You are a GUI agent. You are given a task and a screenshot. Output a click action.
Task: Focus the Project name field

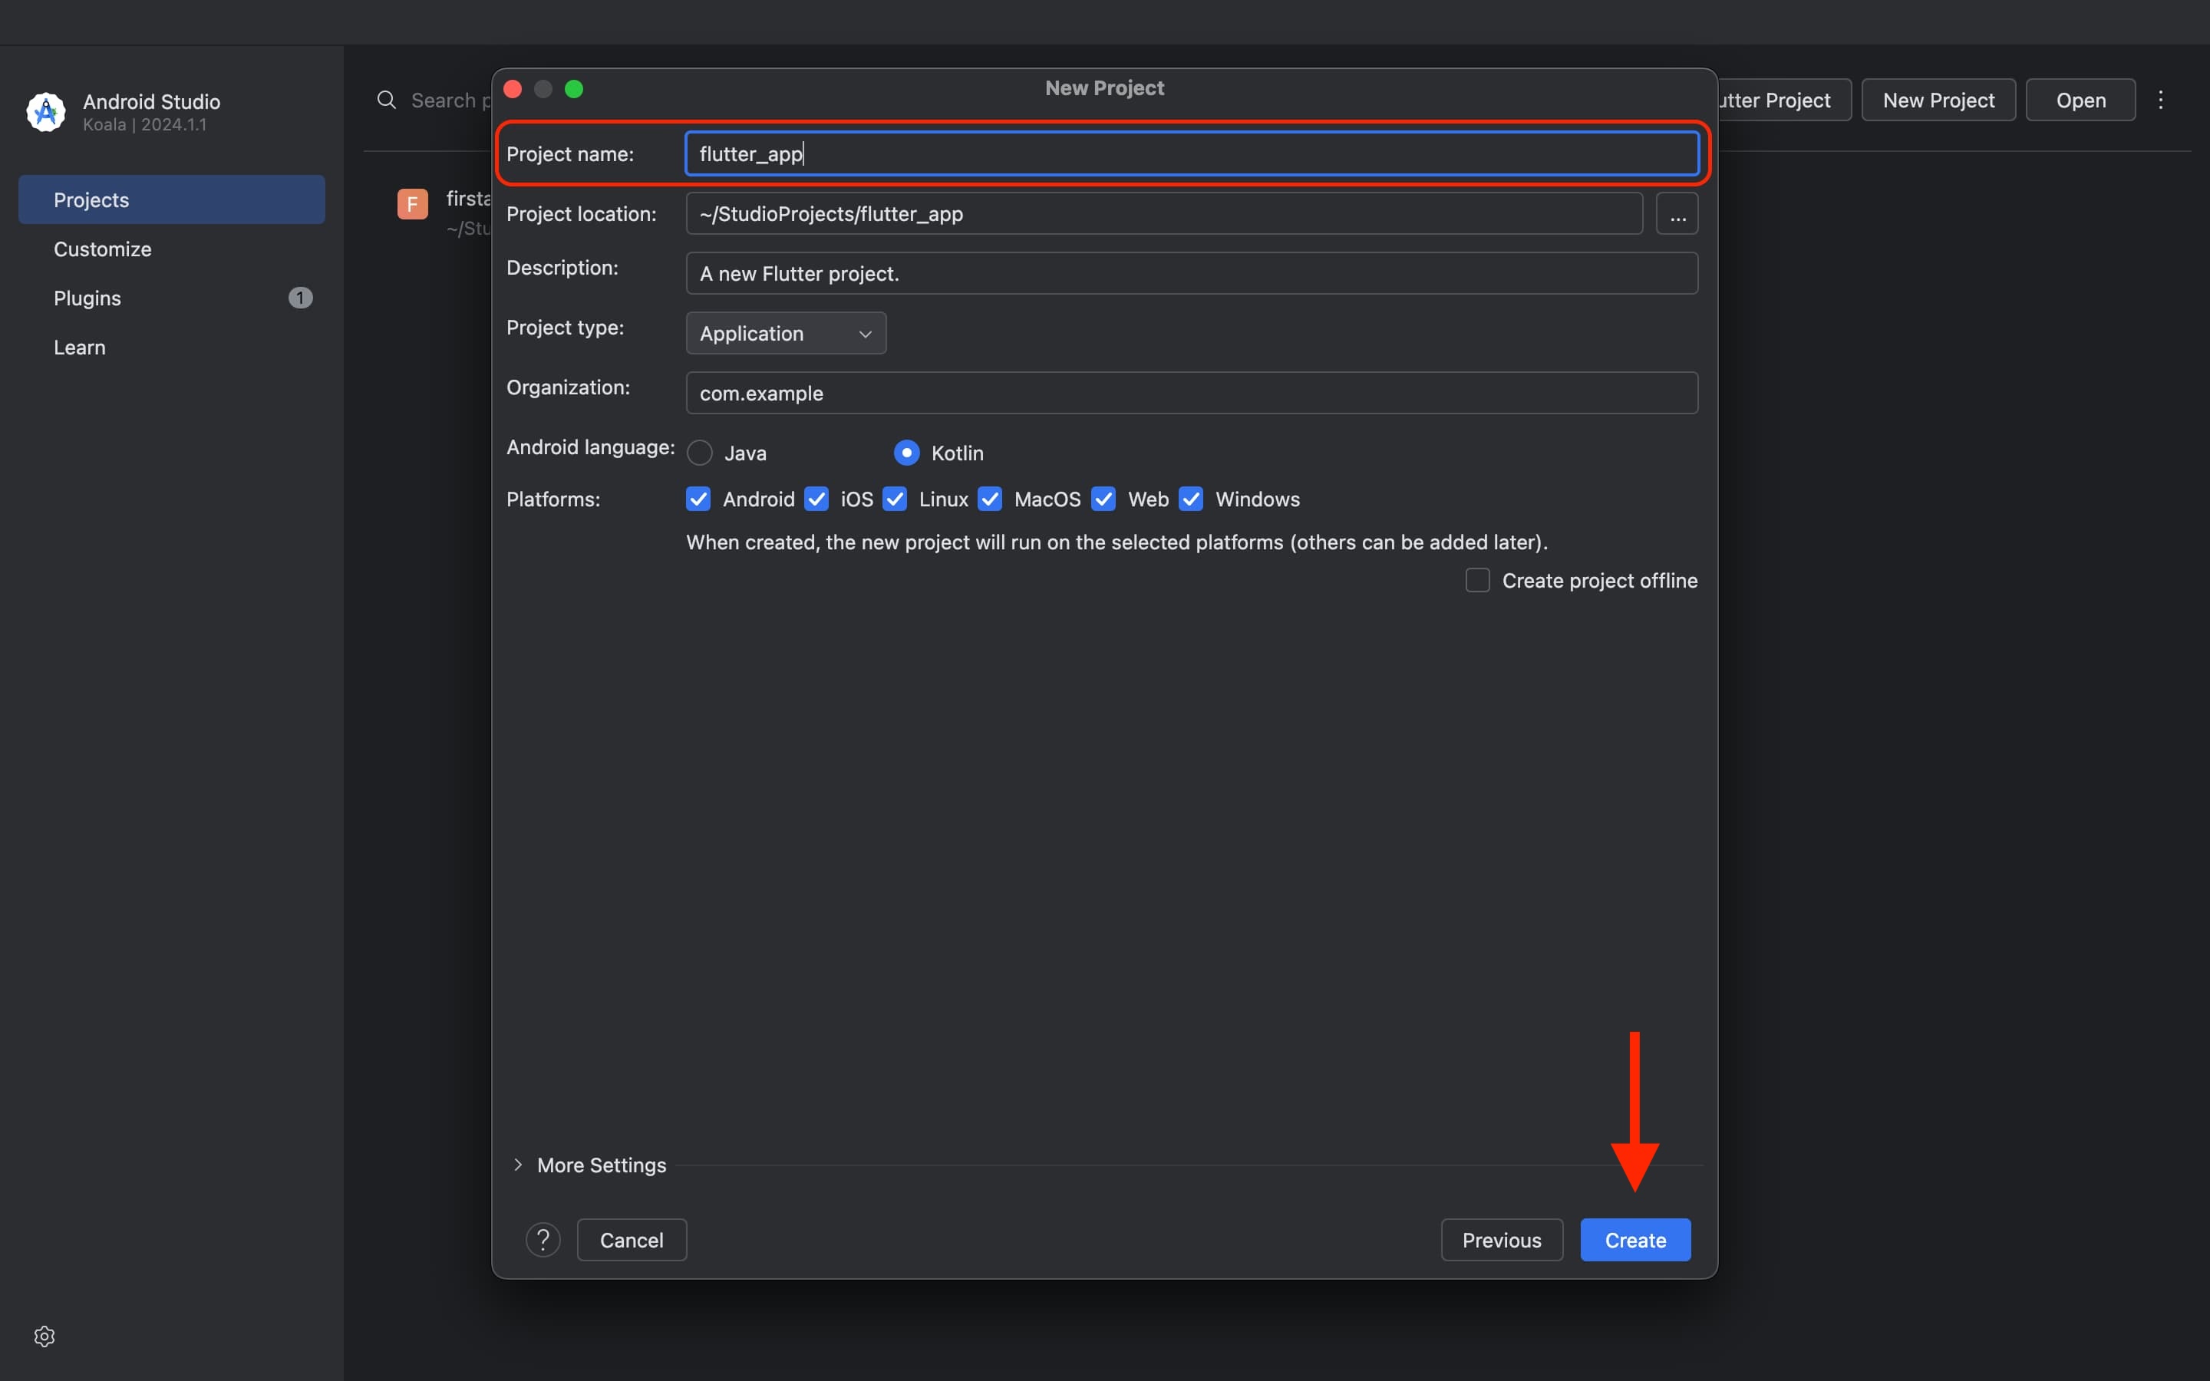[1192, 153]
